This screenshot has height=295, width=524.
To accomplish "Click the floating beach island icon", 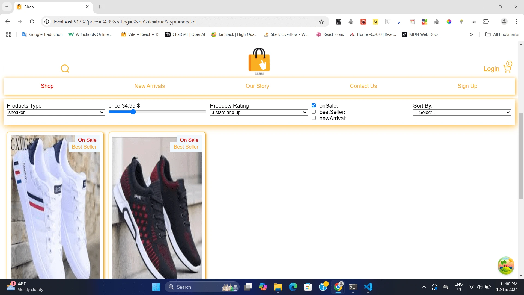I will tap(506, 265).
